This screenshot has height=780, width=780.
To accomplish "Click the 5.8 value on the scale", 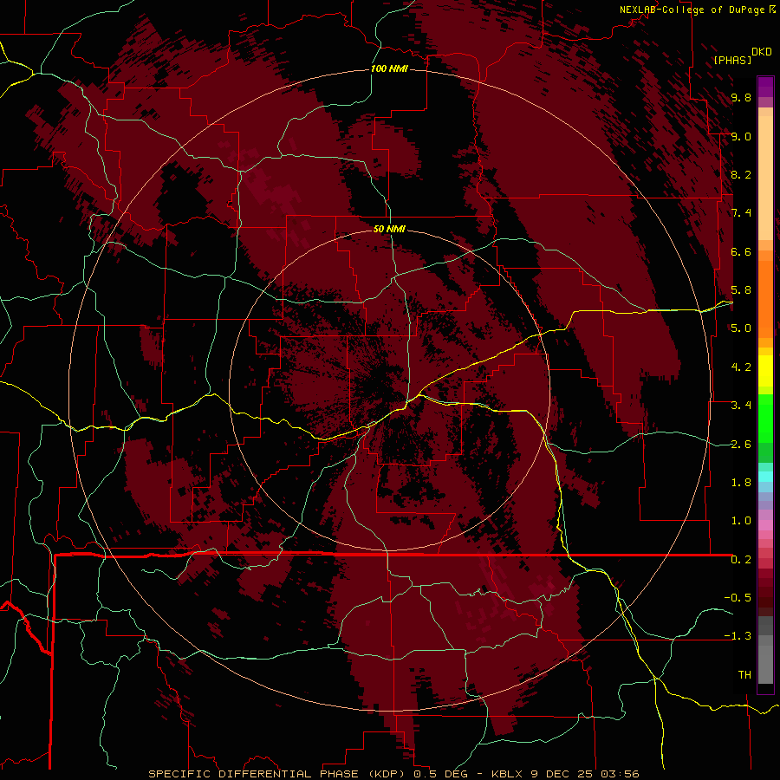I will [741, 290].
